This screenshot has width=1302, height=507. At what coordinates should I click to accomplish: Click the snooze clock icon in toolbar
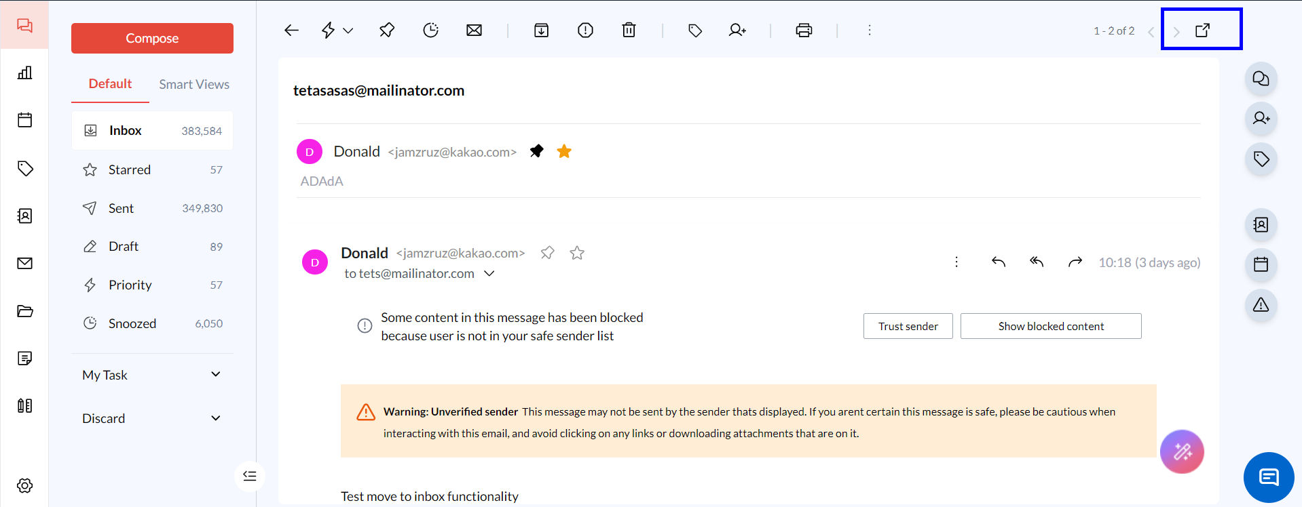pyautogui.click(x=430, y=30)
